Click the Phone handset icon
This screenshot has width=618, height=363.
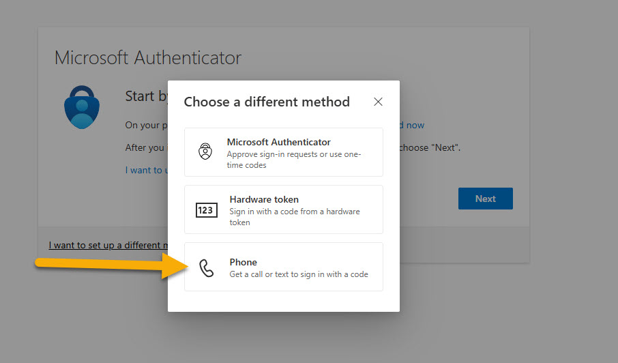coord(206,267)
